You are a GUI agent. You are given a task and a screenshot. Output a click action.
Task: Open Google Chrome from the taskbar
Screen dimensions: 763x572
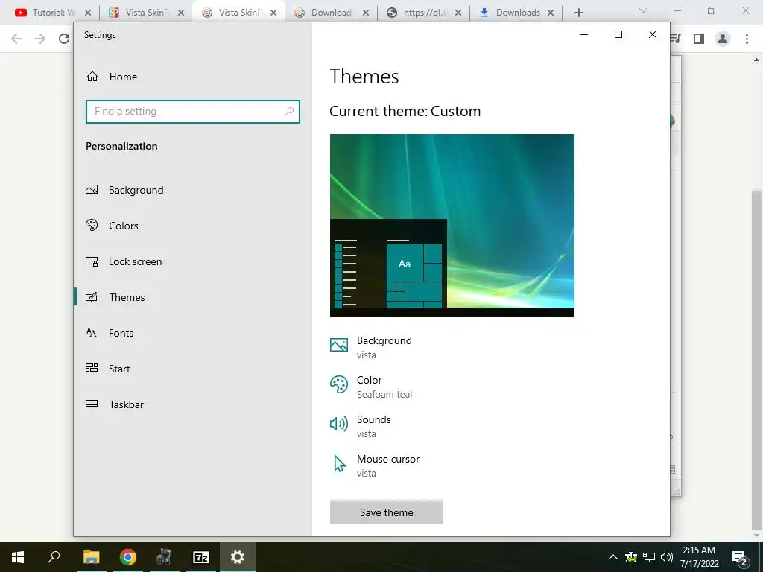click(128, 557)
